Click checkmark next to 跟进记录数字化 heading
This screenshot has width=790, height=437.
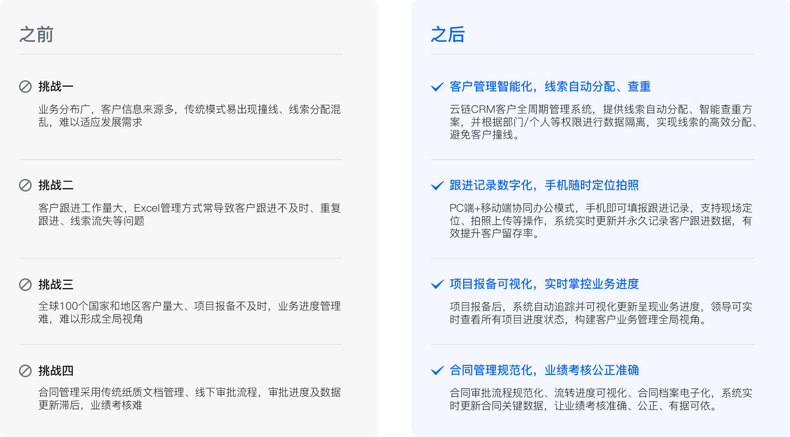click(437, 186)
